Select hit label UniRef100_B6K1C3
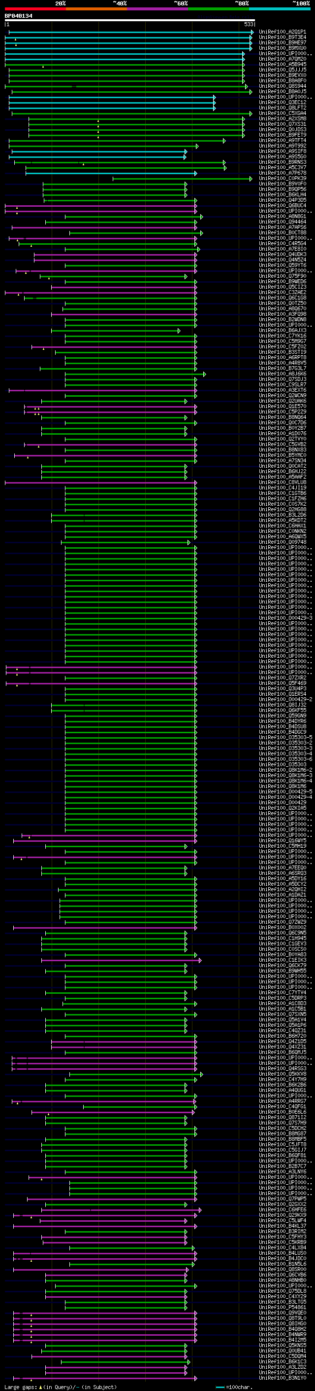315x1391 pixels. click(283, 1361)
